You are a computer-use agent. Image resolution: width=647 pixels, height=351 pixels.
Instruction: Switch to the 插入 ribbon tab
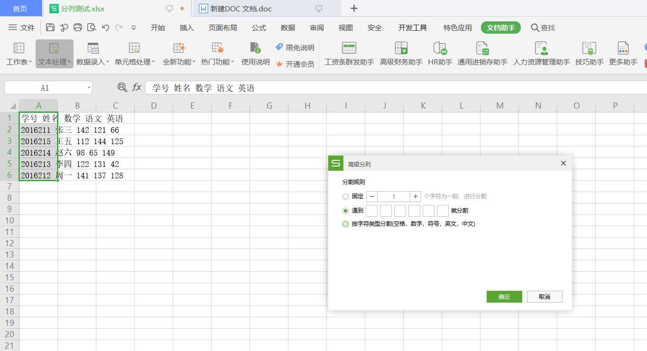coord(187,28)
